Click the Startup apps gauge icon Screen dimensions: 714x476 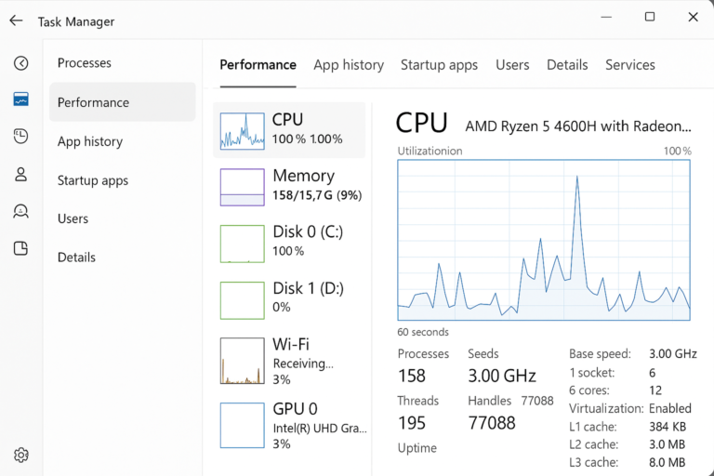20,211
